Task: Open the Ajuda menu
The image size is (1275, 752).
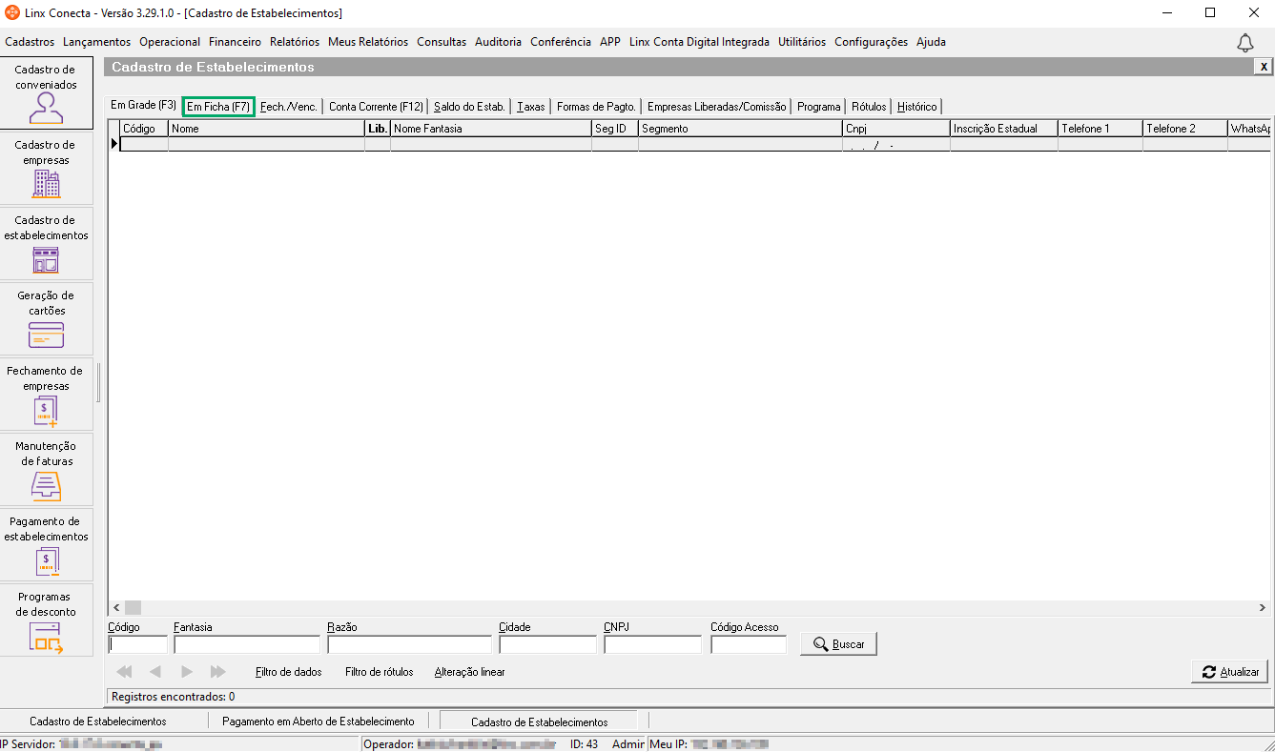Action: coord(931,42)
